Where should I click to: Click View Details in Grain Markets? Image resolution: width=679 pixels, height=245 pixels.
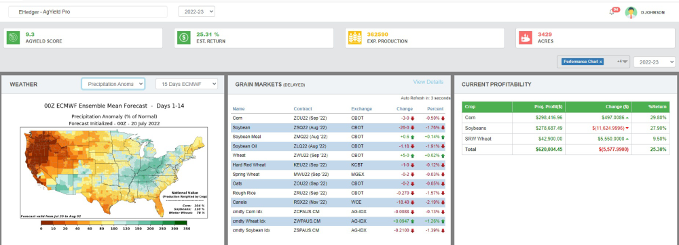point(428,82)
